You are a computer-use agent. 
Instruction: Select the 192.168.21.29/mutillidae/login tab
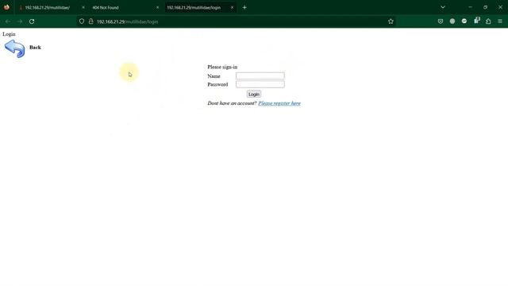pyautogui.click(x=194, y=7)
